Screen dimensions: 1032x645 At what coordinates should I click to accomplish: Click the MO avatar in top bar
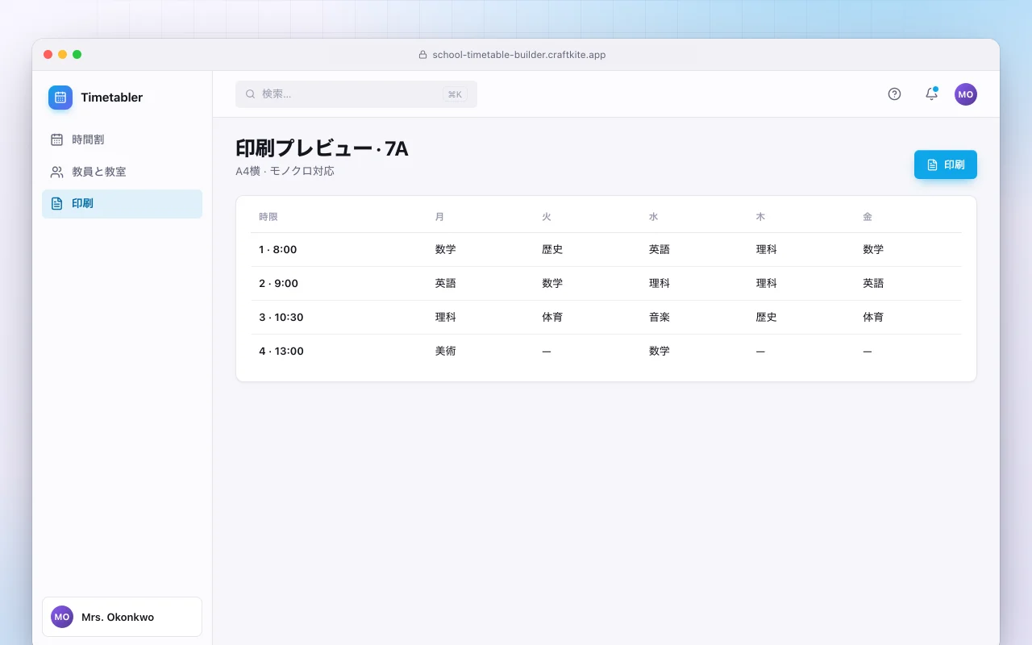point(966,94)
